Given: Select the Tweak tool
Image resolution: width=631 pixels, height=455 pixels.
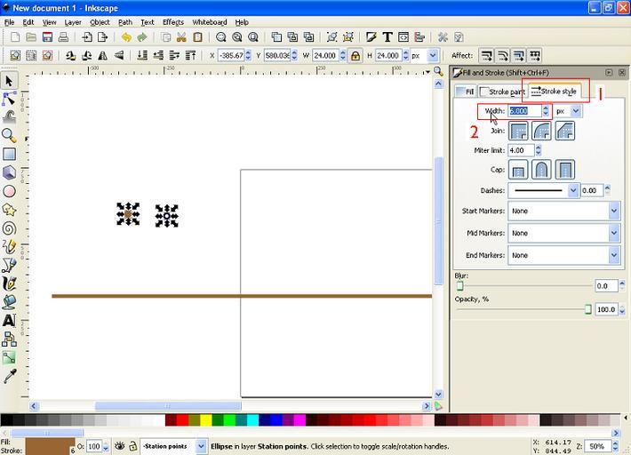Looking at the screenshot, I should [x=9, y=116].
